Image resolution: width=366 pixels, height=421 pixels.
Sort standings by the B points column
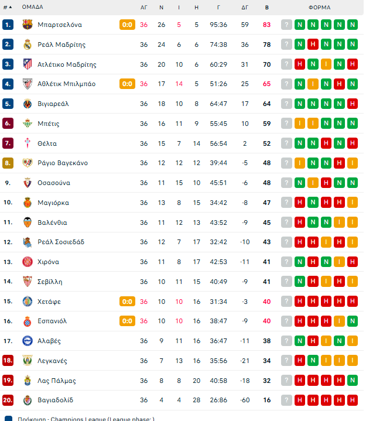point(266,8)
